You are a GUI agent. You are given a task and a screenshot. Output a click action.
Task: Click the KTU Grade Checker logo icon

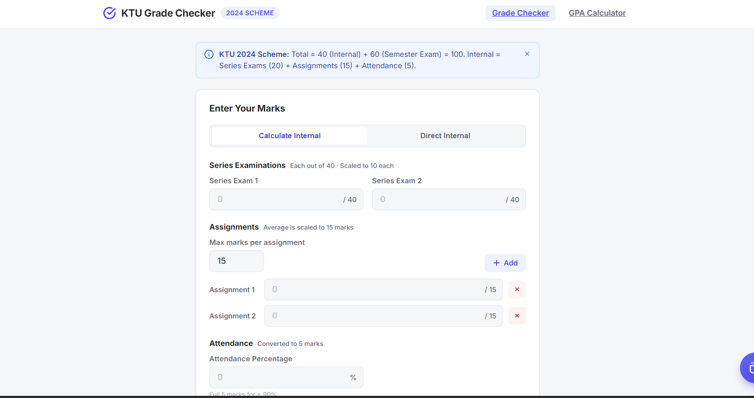[109, 13]
